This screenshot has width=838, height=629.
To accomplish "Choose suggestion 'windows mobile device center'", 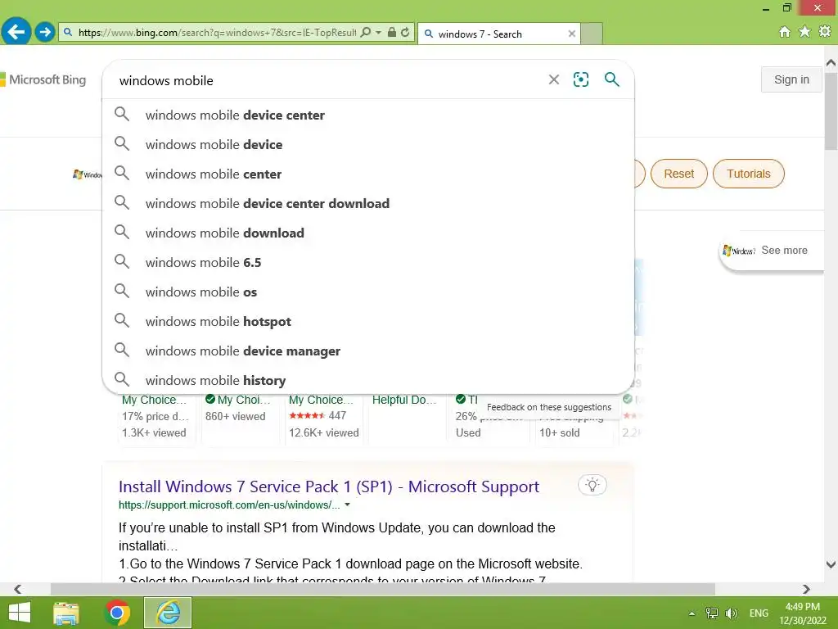I will (x=368, y=115).
